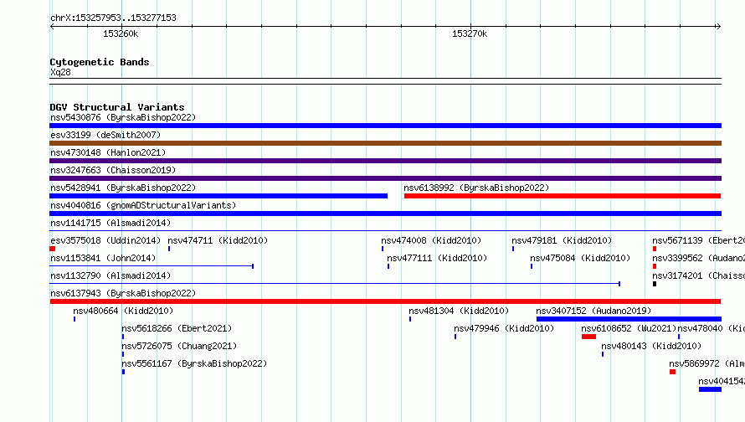This screenshot has height=422, width=745.
Task: Open the nsv5869972 variant label
Action: point(707,363)
